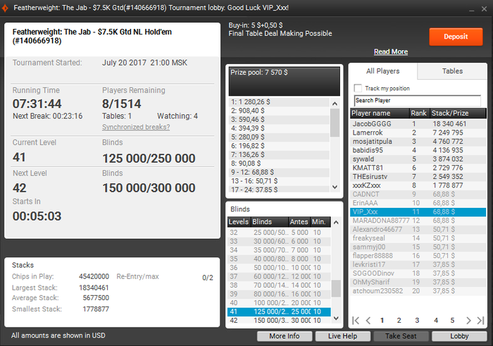This screenshot has width=493, height=346.
Task: Go to previous page of players list
Action: pos(368,321)
